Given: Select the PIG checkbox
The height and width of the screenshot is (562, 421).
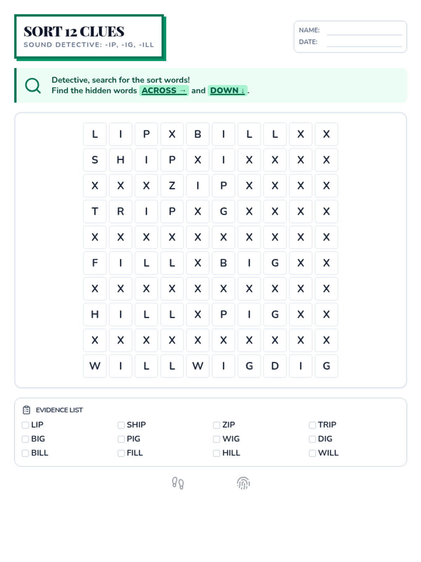Looking at the screenshot, I should click(x=121, y=439).
